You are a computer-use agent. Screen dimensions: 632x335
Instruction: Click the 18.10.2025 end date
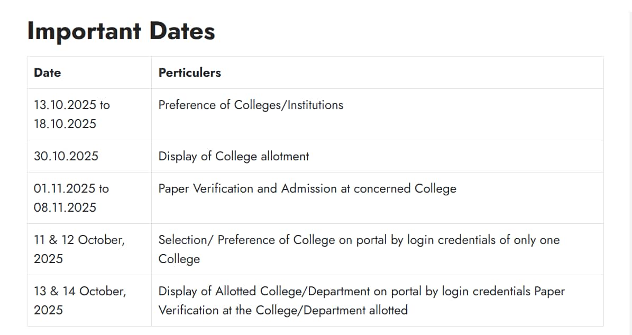65,124
